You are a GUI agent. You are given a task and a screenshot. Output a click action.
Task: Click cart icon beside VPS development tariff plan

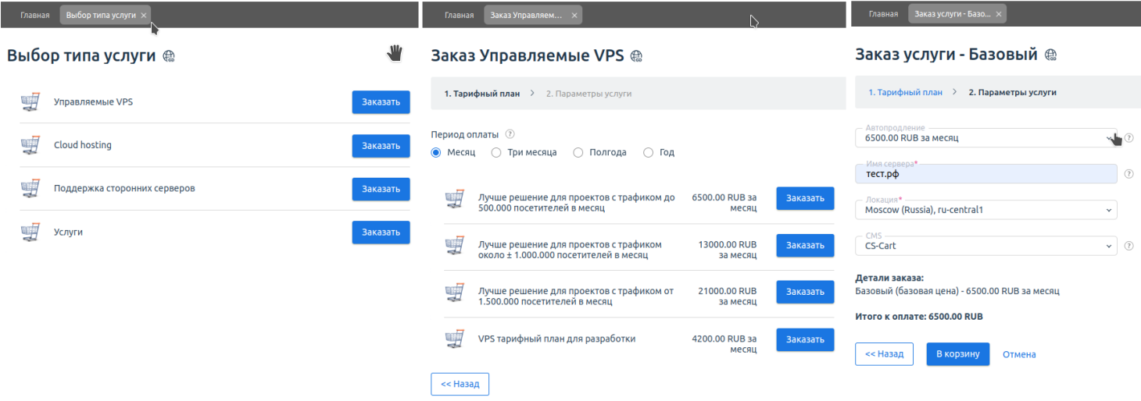coord(454,339)
